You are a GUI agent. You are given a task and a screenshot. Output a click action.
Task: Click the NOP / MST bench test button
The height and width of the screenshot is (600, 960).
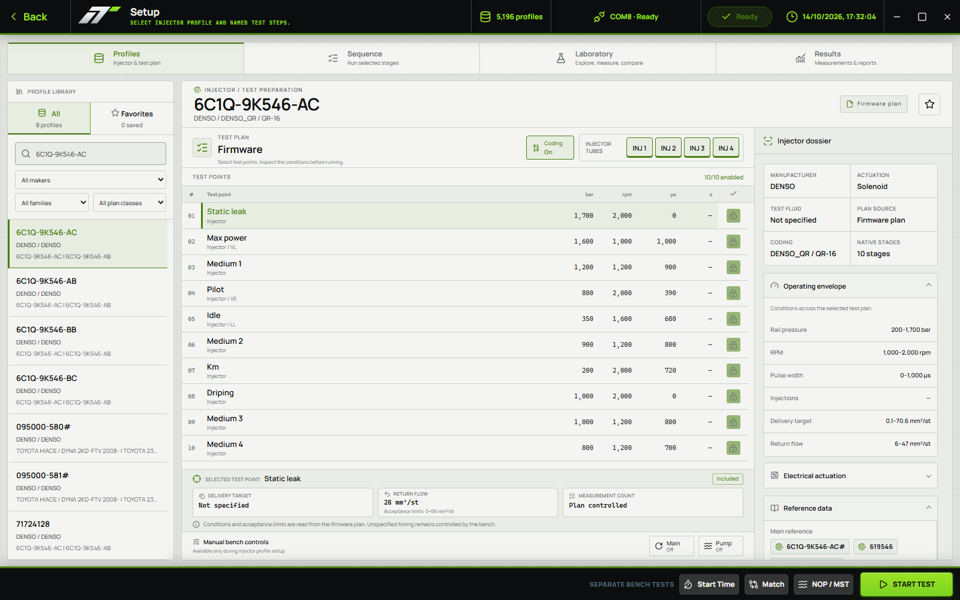click(x=824, y=584)
